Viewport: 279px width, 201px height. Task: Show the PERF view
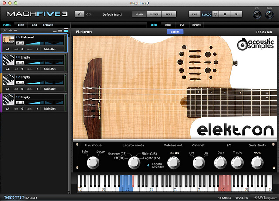pyautogui.click(x=169, y=14)
